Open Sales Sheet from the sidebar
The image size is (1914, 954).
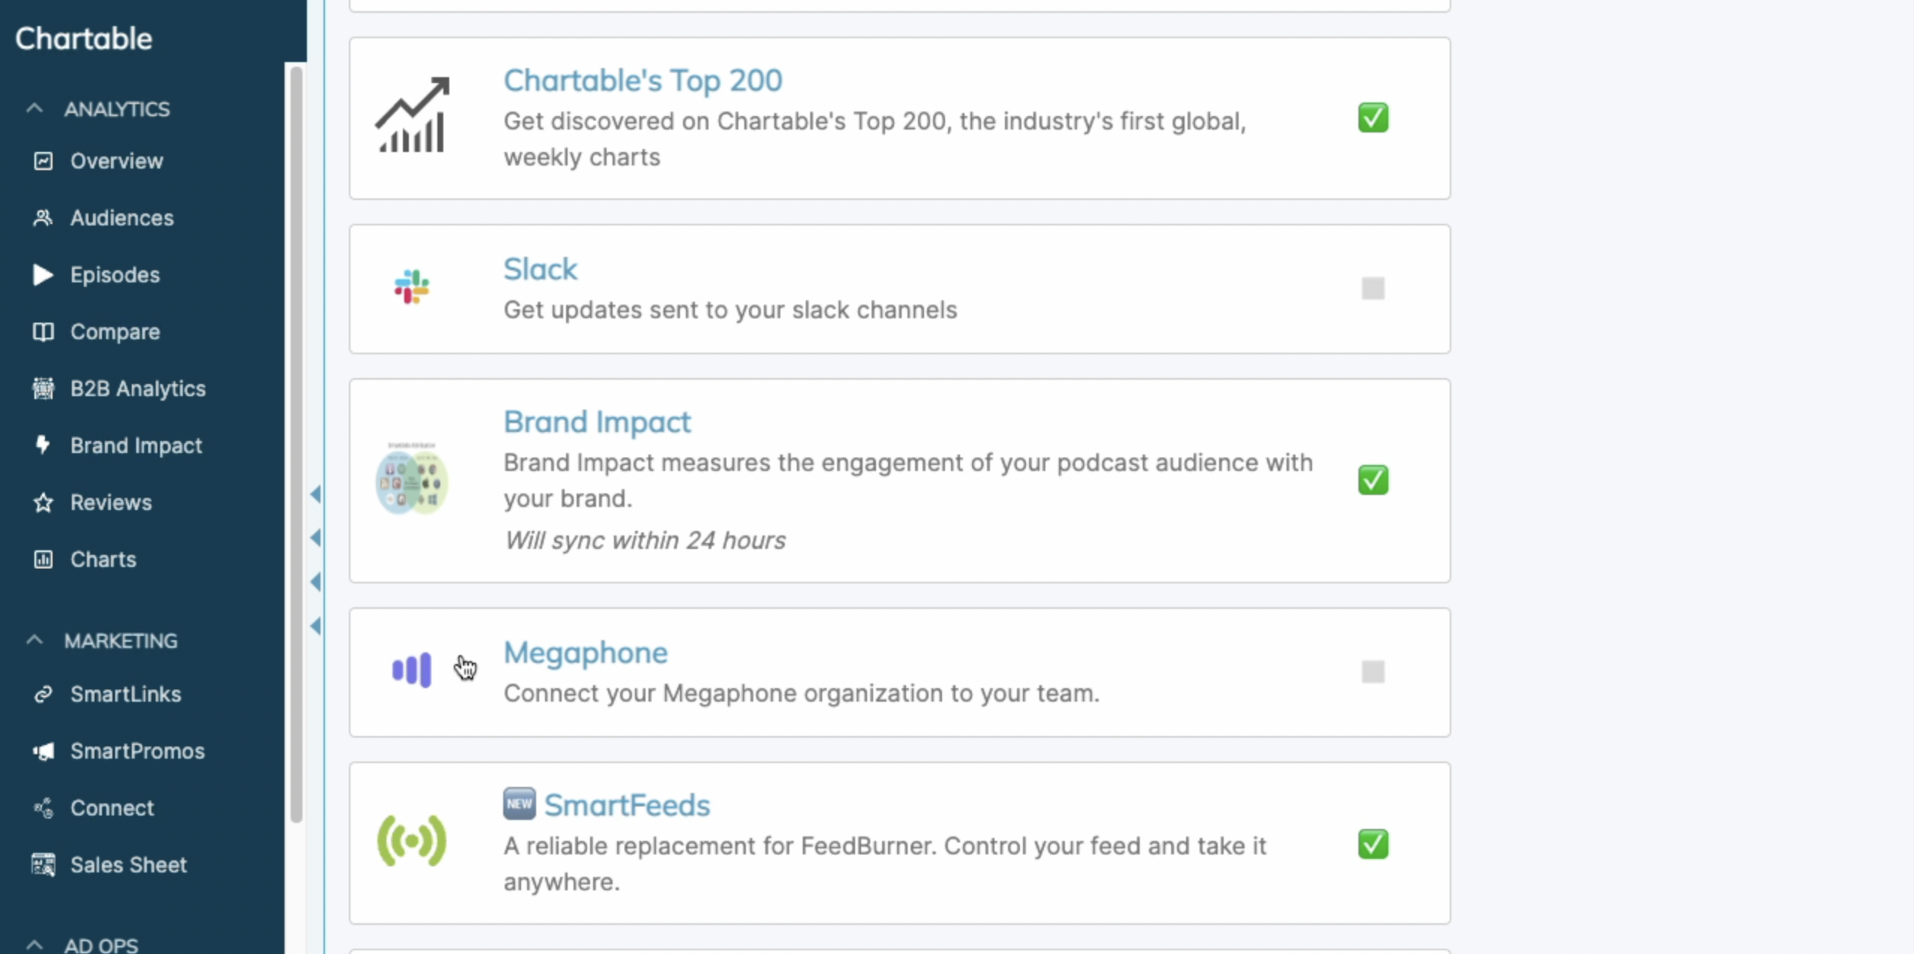128,865
